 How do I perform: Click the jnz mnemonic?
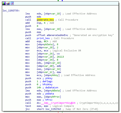pyautogui.click(x=27, y=109)
